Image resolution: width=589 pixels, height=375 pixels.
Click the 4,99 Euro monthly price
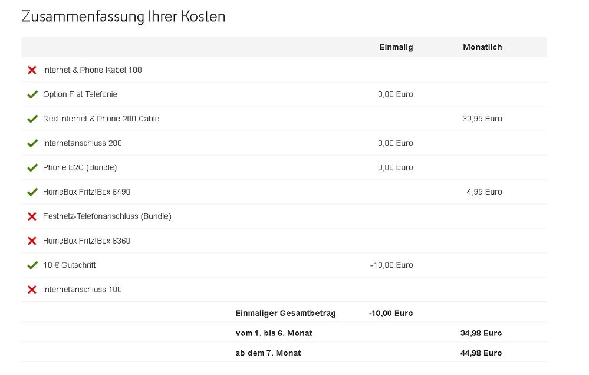[x=484, y=192]
